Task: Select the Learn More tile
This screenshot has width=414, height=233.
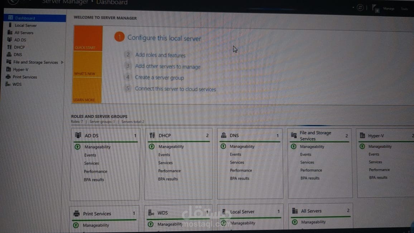Action: click(87, 90)
